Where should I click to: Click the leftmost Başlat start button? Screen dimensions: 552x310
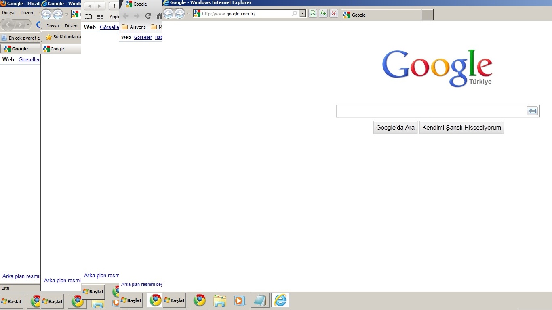click(x=12, y=302)
